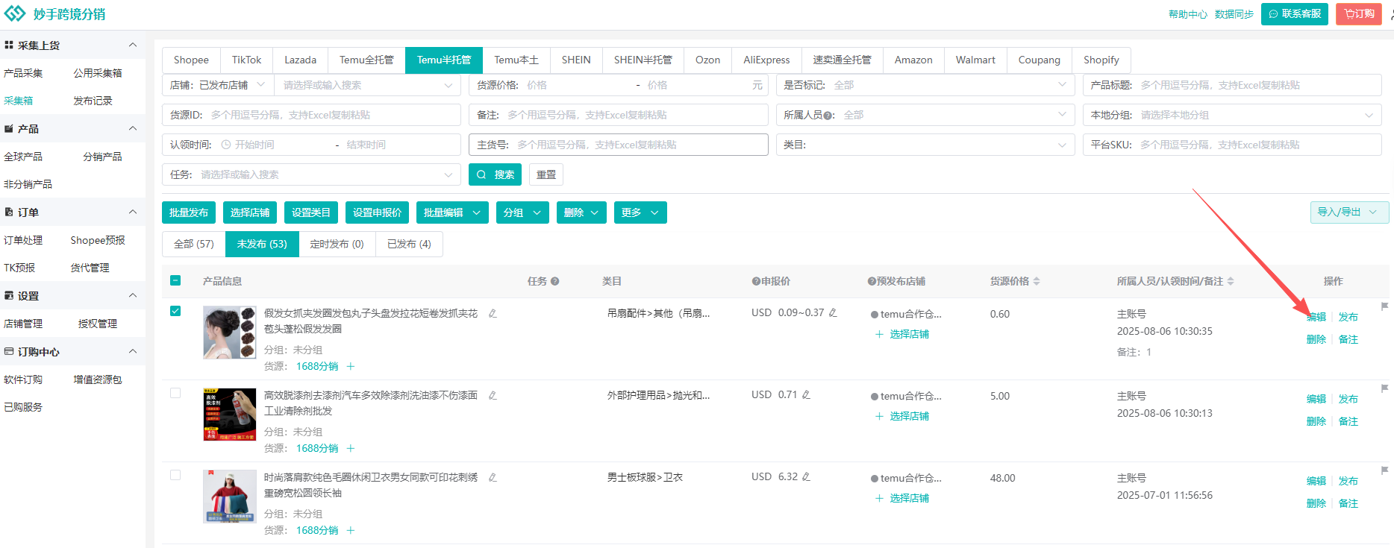Collapse the 采集上货 sidebar section
This screenshot has width=1394, height=548.
pyautogui.click(x=133, y=45)
